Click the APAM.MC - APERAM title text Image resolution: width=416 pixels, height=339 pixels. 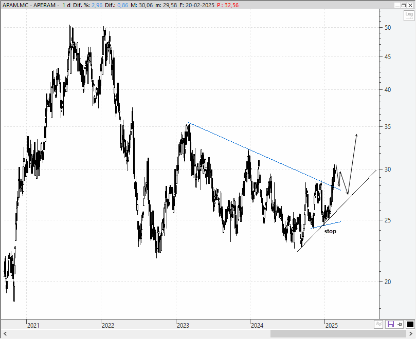pos(29,5)
